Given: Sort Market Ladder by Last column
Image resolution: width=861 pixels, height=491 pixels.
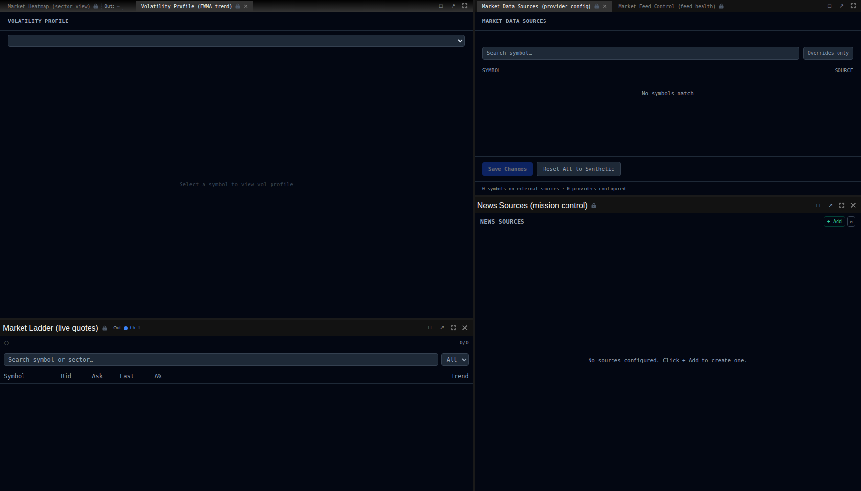Looking at the screenshot, I should (127, 376).
